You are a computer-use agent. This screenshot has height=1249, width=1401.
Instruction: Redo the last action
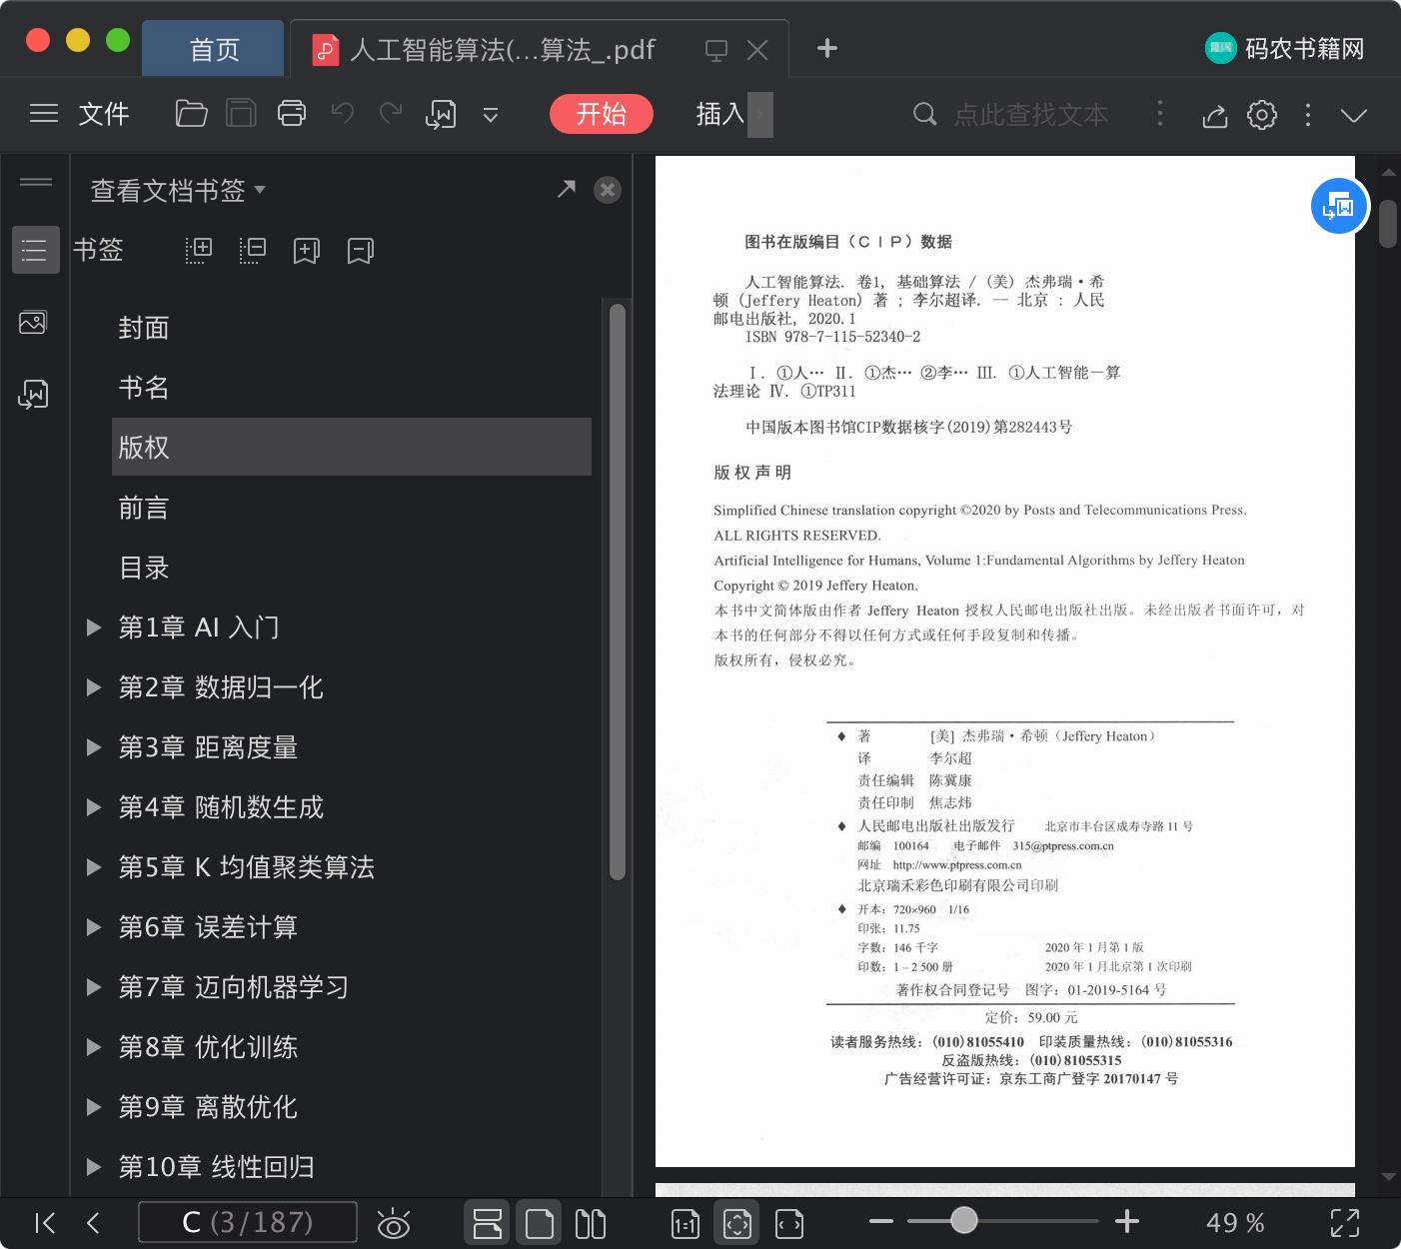pyautogui.click(x=391, y=114)
